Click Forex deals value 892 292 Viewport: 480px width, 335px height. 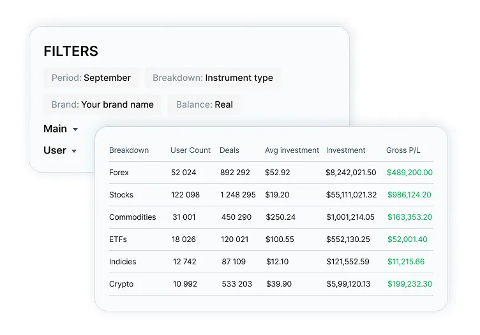click(235, 173)
